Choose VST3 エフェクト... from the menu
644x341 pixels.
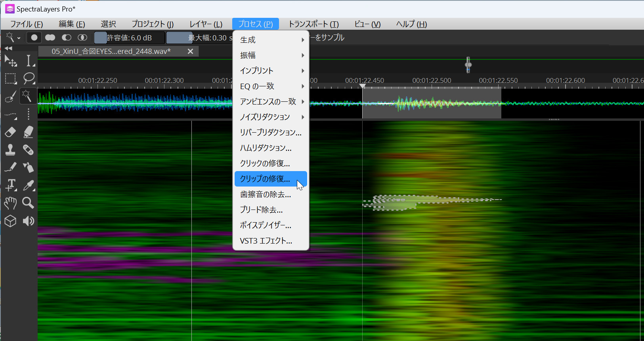tap(271, 240)
